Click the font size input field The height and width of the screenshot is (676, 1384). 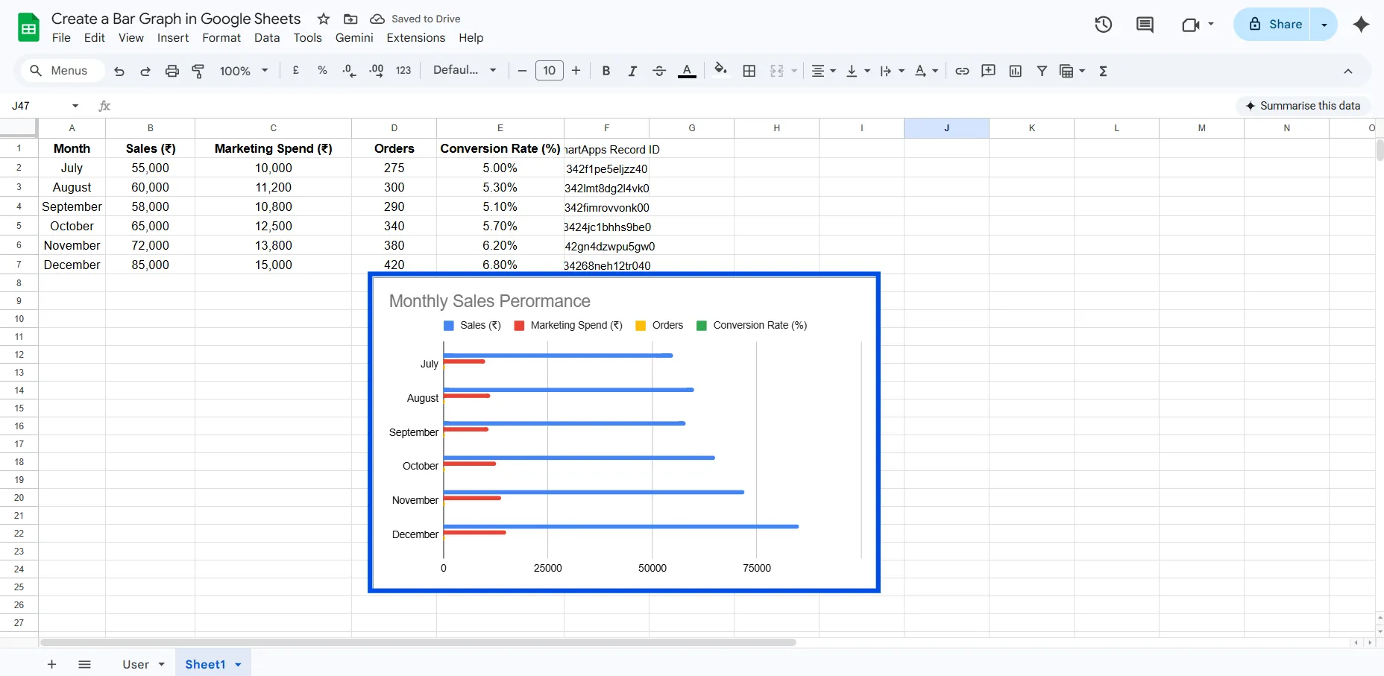coord(550,71)
